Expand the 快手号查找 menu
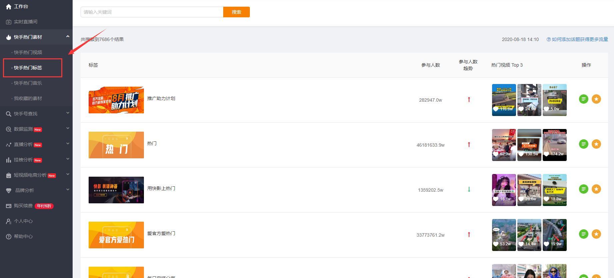 (x=36, y=114)
